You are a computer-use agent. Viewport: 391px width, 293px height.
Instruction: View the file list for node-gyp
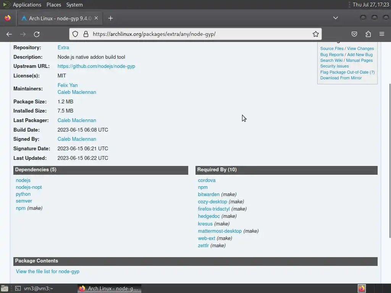[x=48, y=272]
